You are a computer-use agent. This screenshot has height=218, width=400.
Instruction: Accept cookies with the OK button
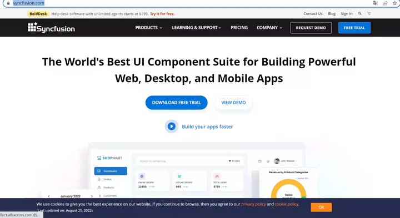pyautogui.click(x=321, y=207)
